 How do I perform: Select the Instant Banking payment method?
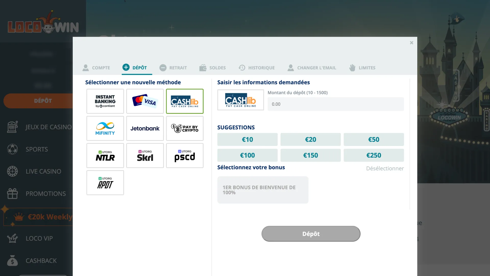105,101
